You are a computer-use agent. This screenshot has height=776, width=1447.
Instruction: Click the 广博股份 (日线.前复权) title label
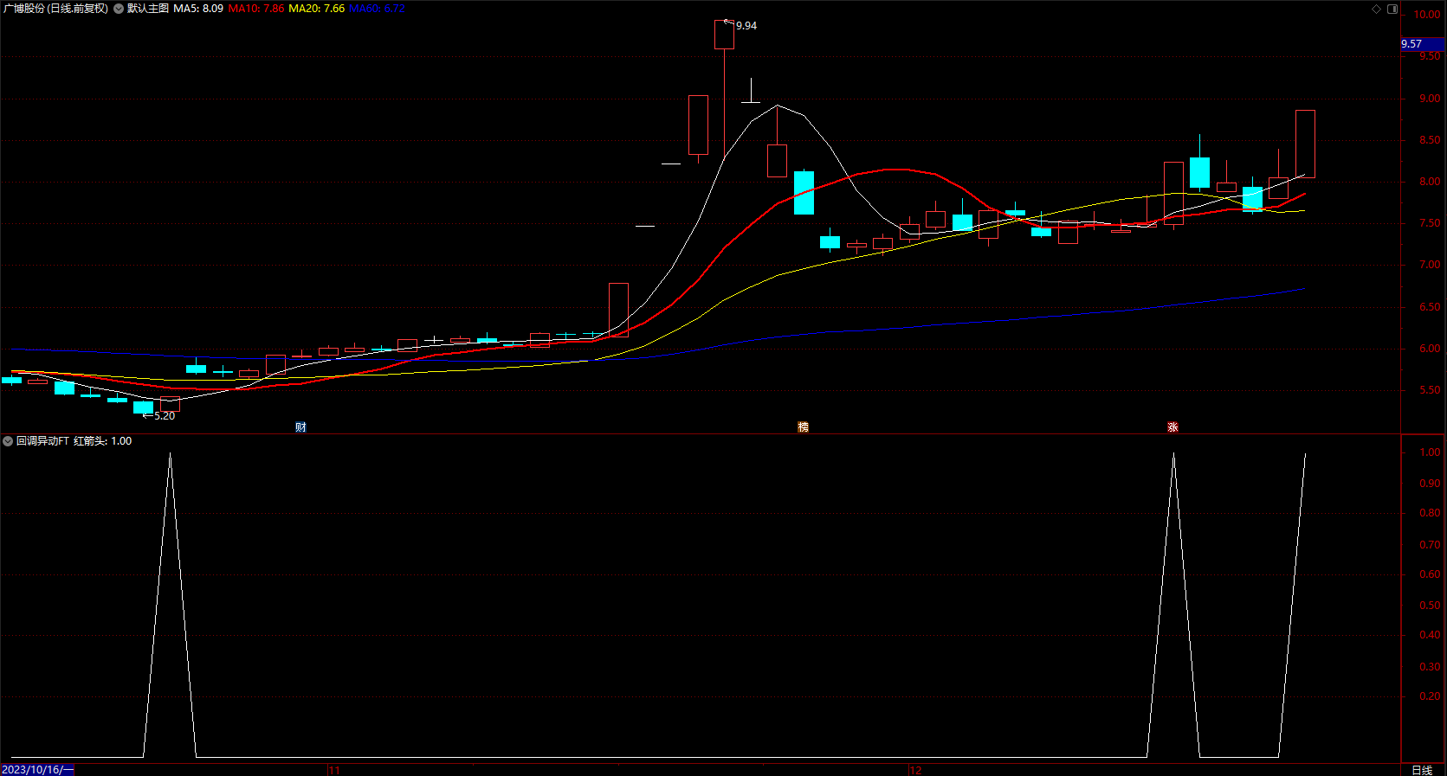coord(56,9)
